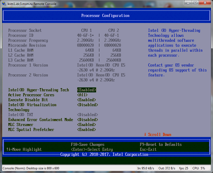Click the 40-6F-1* processor ID value
This screenshot has width=213, height=173.
coord(85,35)
